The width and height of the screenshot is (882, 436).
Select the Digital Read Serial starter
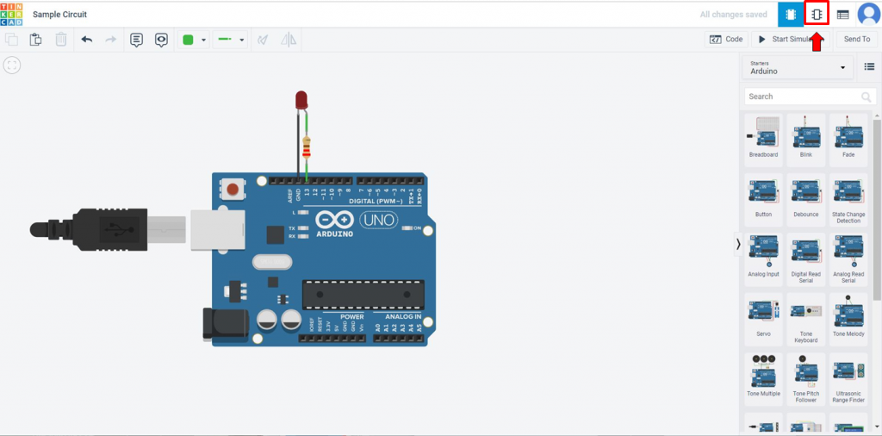[x=805, y=259]
